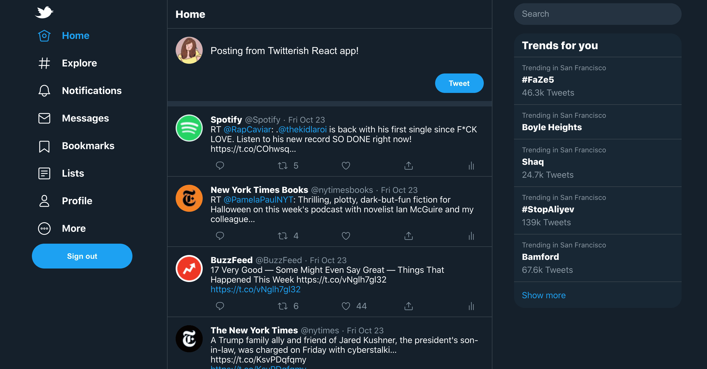Viewport: 707px width, 369px height.
Task: Go to the Explore page
Action: 79,63
